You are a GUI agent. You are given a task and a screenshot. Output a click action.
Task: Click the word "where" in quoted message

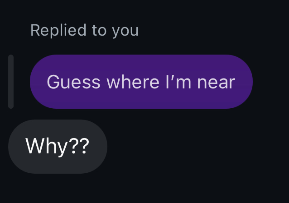click(133, 82)
